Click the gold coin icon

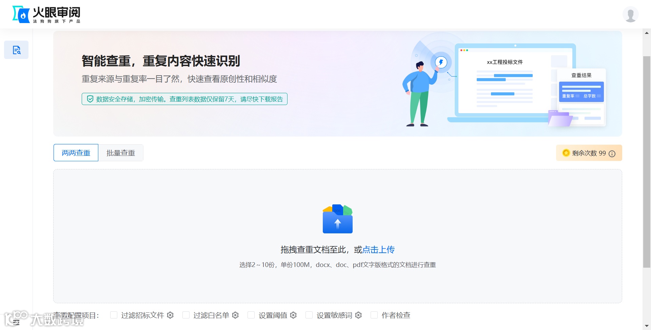coord(566,153)
